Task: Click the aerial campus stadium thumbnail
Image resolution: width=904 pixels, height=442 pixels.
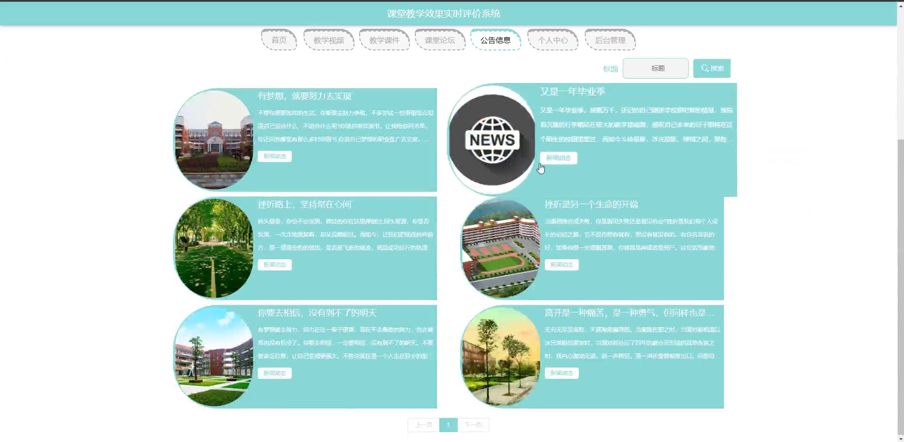Action: tap(501, 248)
